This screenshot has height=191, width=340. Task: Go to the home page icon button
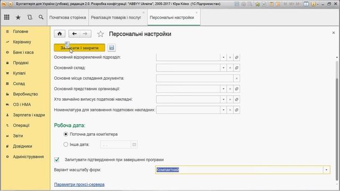(59, 33)
